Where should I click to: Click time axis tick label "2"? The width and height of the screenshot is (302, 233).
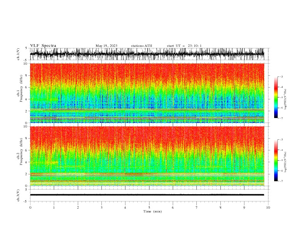78,207
